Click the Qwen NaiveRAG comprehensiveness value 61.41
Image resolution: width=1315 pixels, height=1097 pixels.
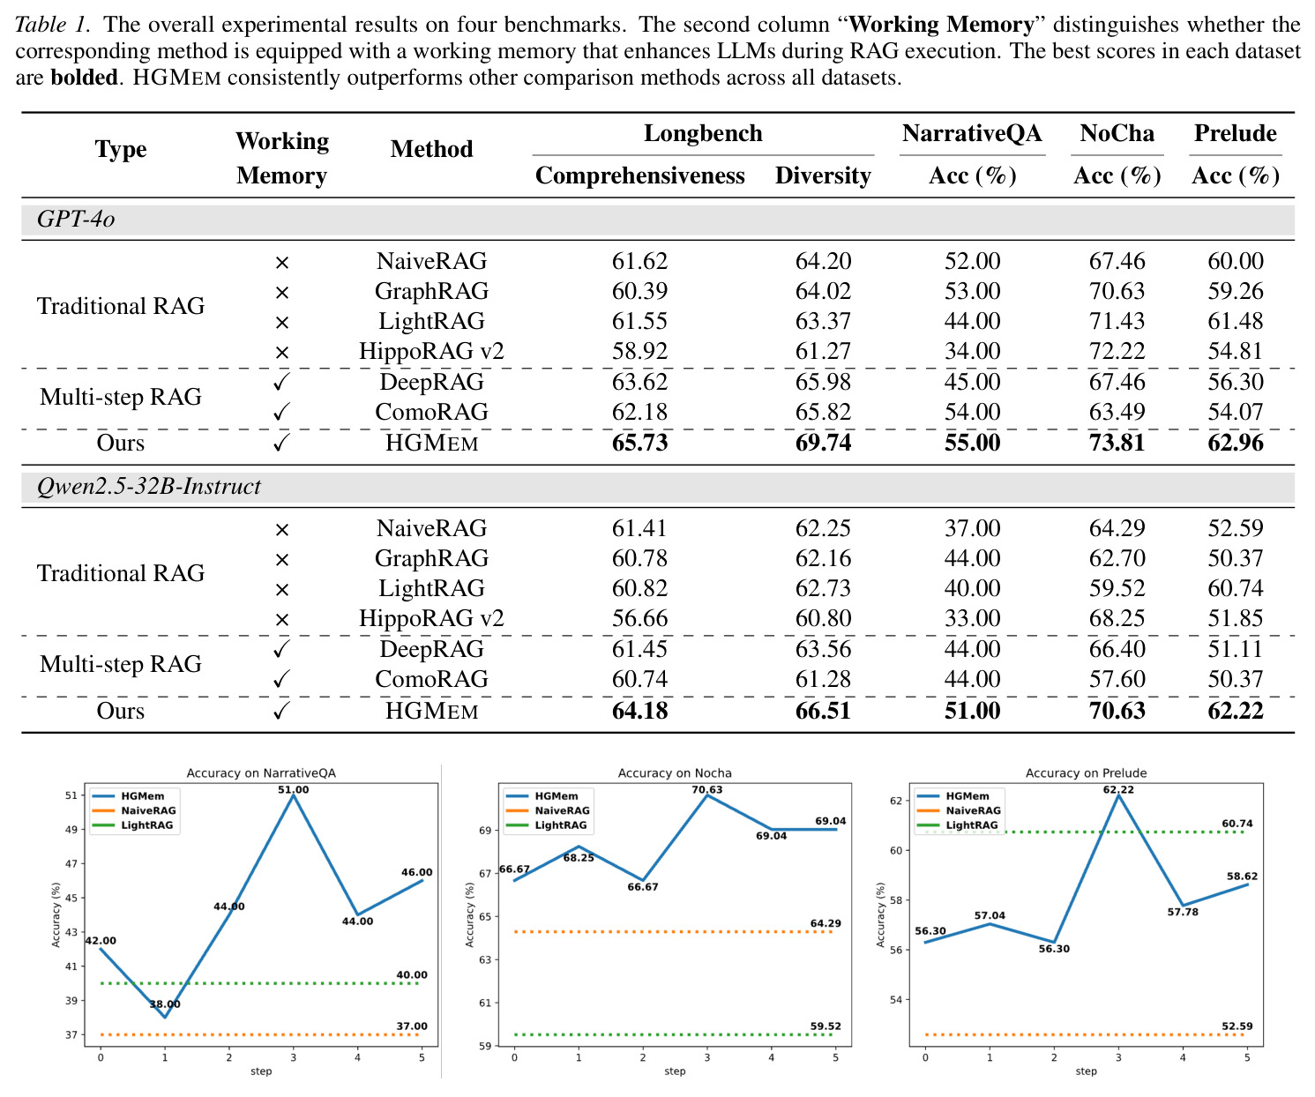640,528
